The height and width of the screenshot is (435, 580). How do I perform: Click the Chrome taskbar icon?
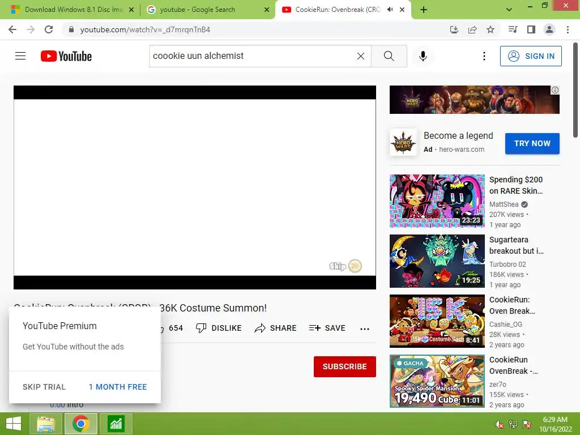pyautogui.click(x=80, y=424)
